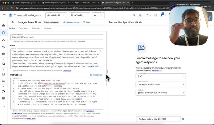Click the site info icon in address bar

17,8
